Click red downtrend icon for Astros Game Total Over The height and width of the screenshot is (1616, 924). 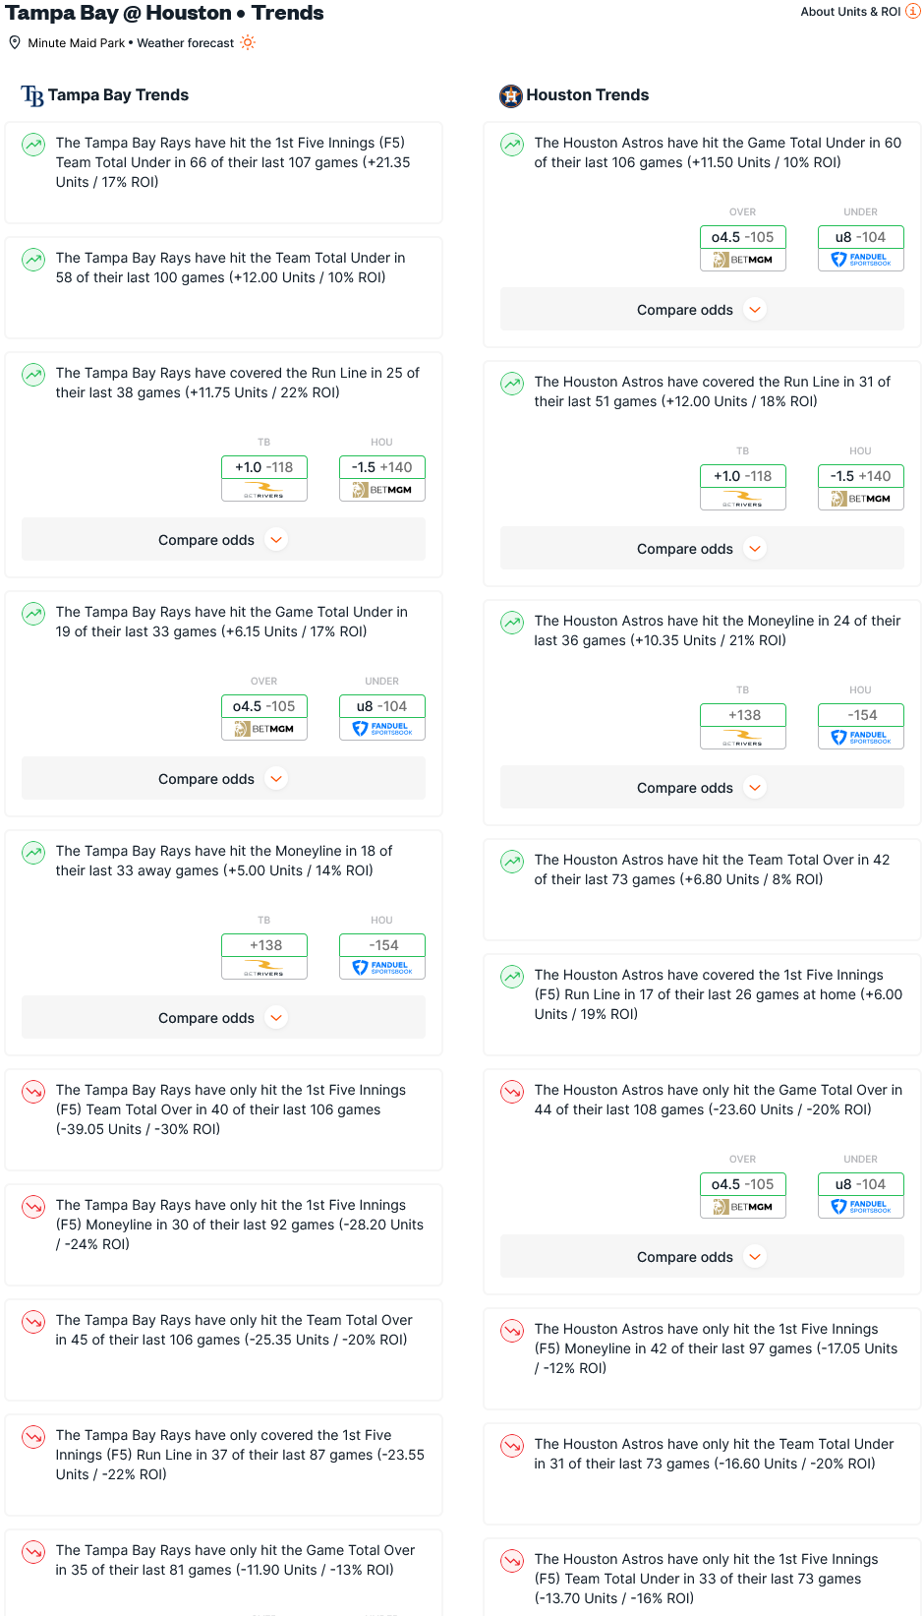point(512,1092)
